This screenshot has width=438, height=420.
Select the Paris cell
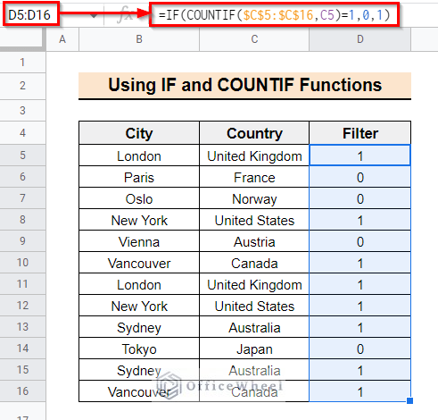[x=139, y=177]
